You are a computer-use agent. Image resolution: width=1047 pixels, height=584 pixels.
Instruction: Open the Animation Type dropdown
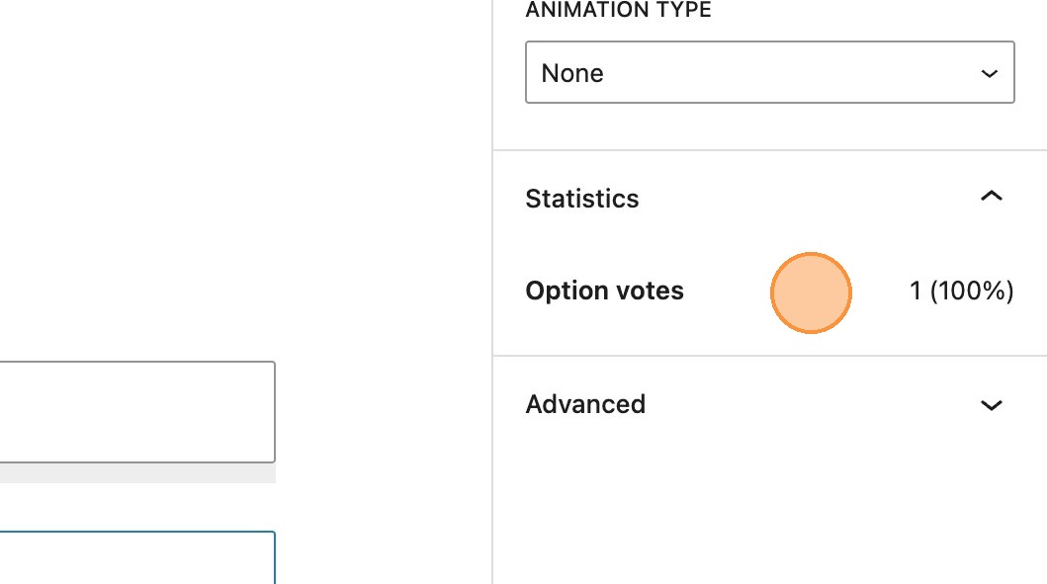(769, 72)
